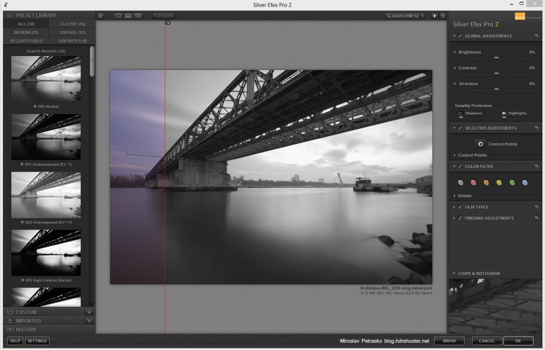Click the lightbulb background color selector

click(x=434, y=16)
